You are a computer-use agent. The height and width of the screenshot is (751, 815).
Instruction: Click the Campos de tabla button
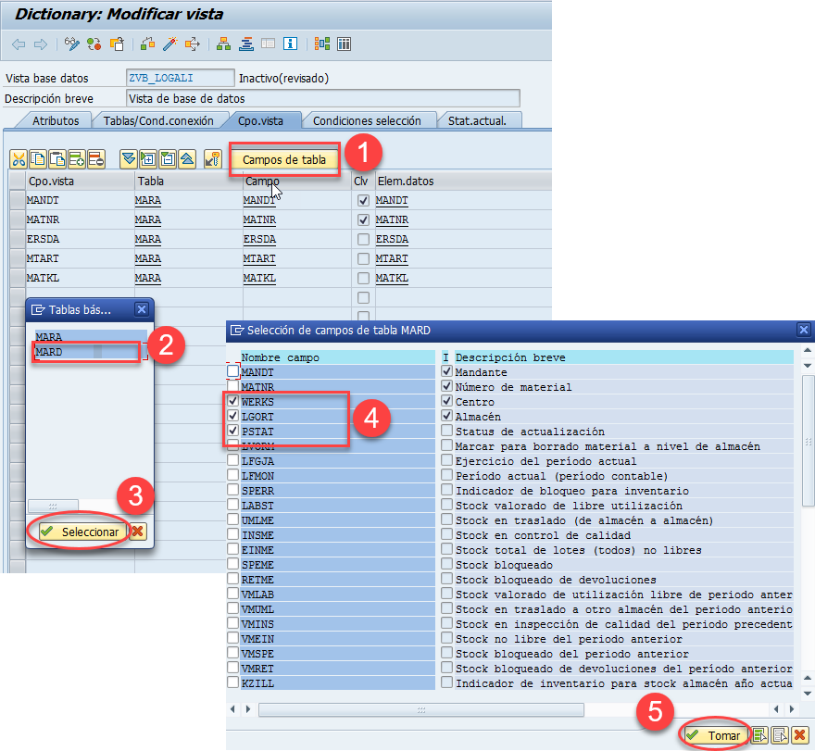click(284, 159)
